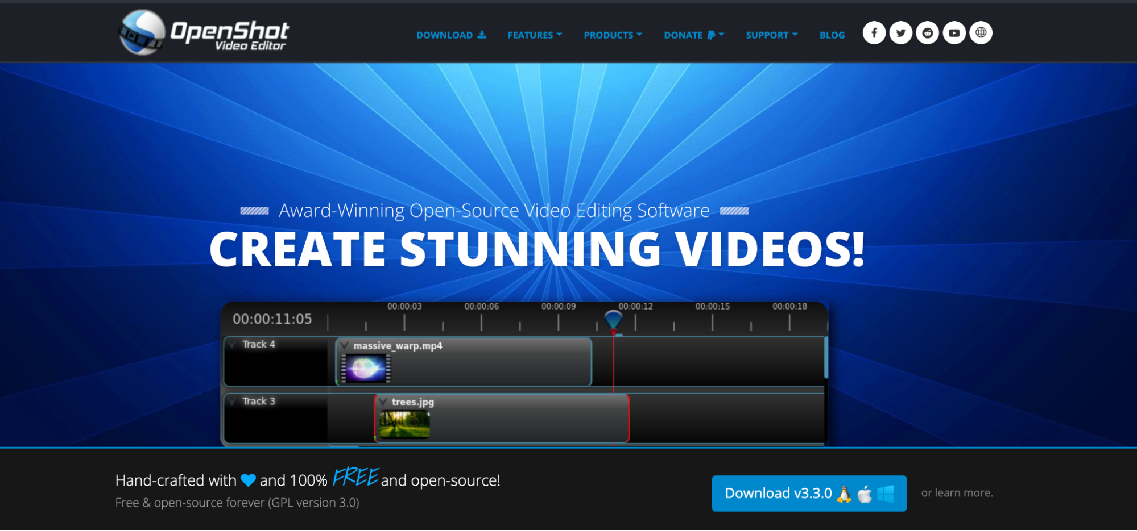Click the OpenShot Video Editor logo
Screen dimensions: 1137x531
pos(204,32)
